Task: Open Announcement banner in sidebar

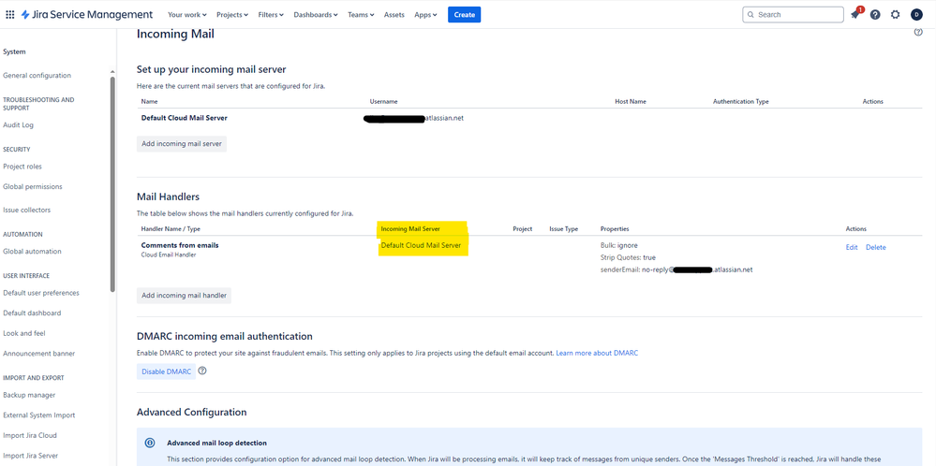Action: coord(38,354)
